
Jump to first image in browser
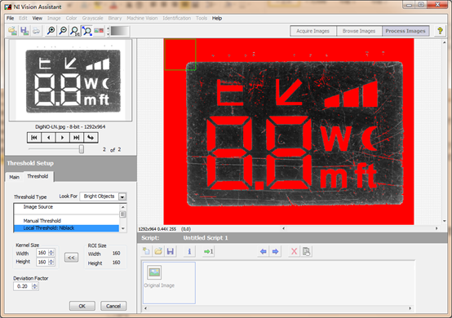pyautogui.click(x=34, y=138)
